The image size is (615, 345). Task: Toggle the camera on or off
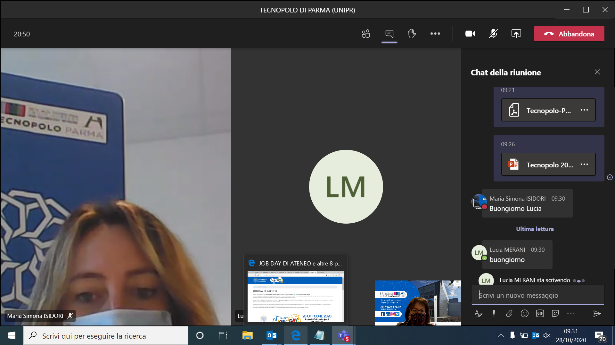(470, 34)
